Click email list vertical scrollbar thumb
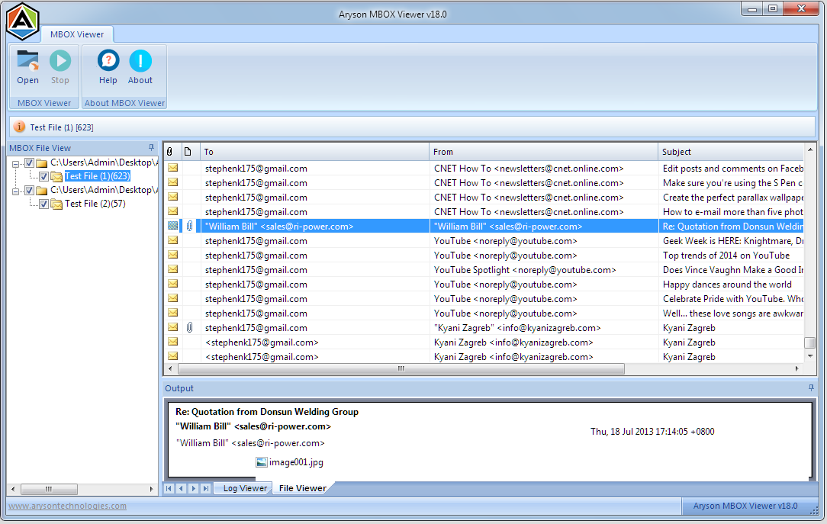This screenshot has width=827, height=524. [x=810, y=342]
